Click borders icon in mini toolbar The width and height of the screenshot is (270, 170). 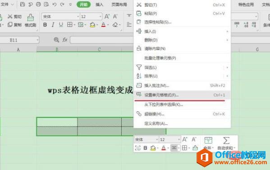tap(184, 148)
